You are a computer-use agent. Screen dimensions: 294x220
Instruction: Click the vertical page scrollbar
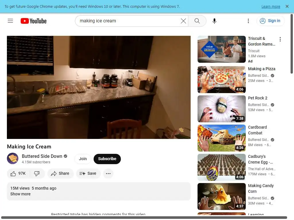292,44
